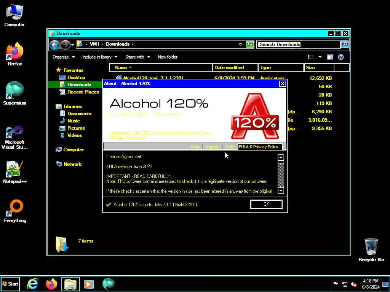The width and height of the screenshot is (390, 292).
Task: Expand the VM1 breadcrumb dropdown arrow
Action: click(x=102, y=44)
